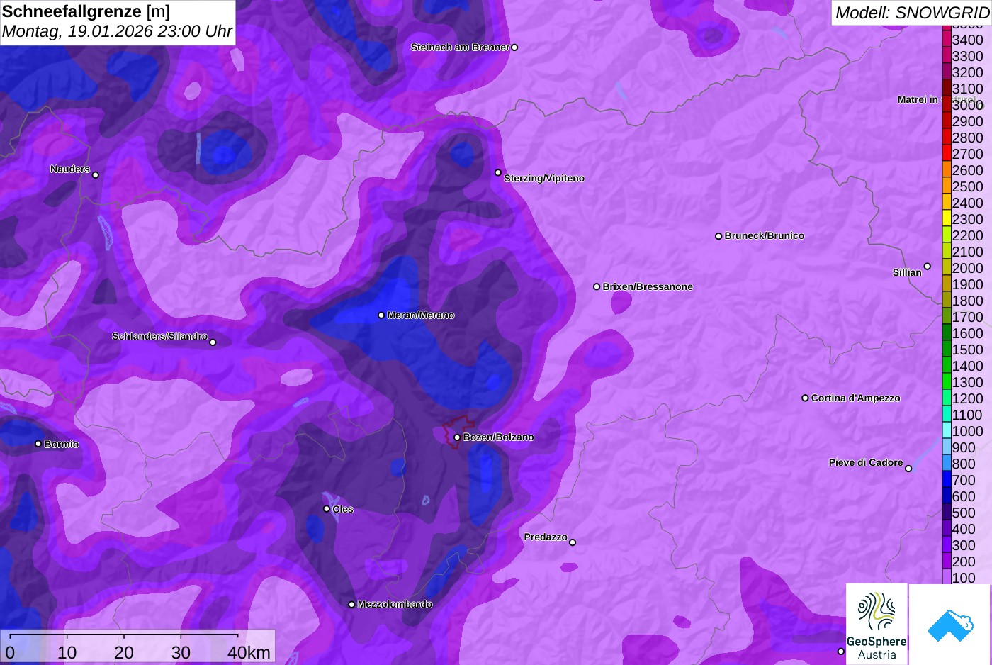Select the Schlanders/Silandro label
Viewport: 992px width, 665px height.
point(159,336)
